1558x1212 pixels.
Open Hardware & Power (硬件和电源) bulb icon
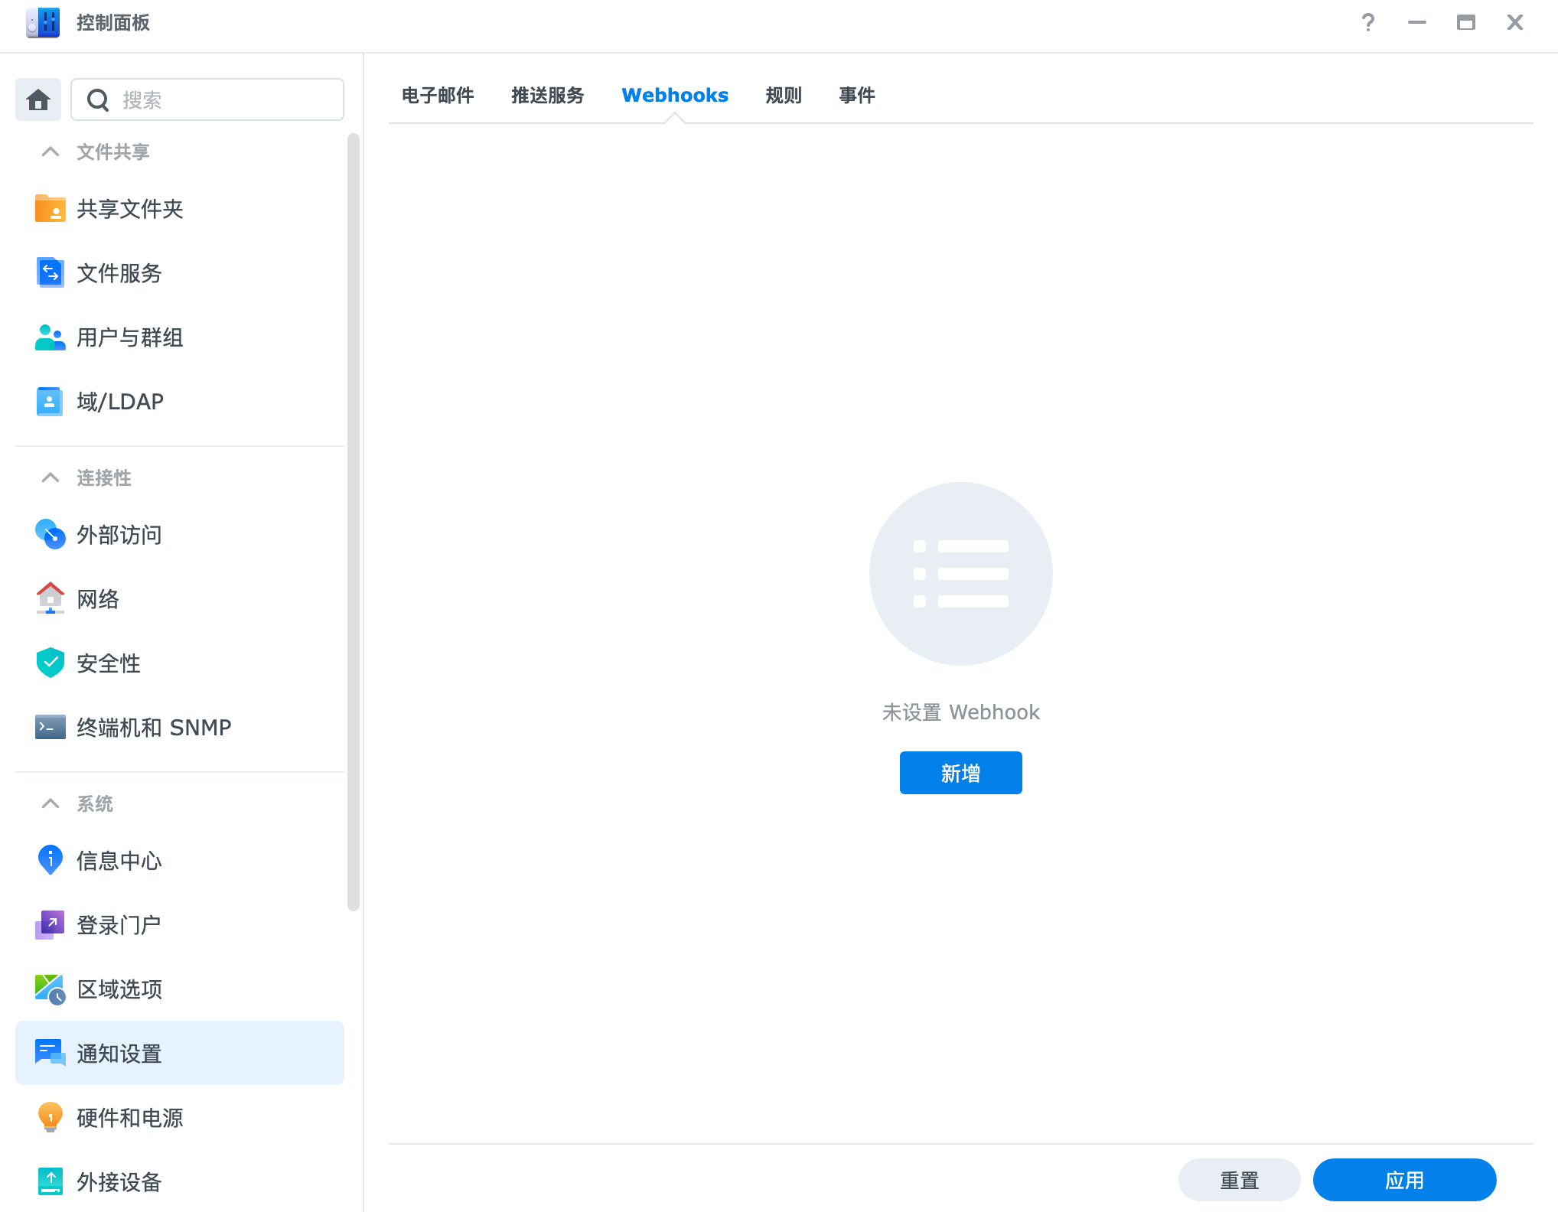(x=50, y=1117)
